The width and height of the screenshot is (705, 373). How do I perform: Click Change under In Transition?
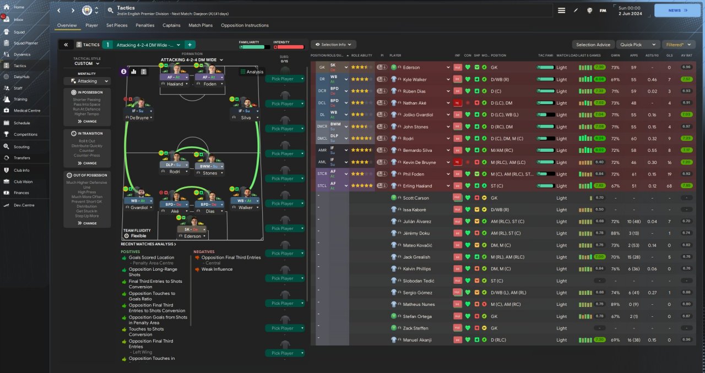pos(87,163)
